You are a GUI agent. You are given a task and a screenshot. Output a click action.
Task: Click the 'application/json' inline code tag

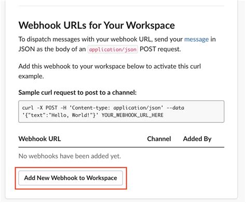coord(113,49)
